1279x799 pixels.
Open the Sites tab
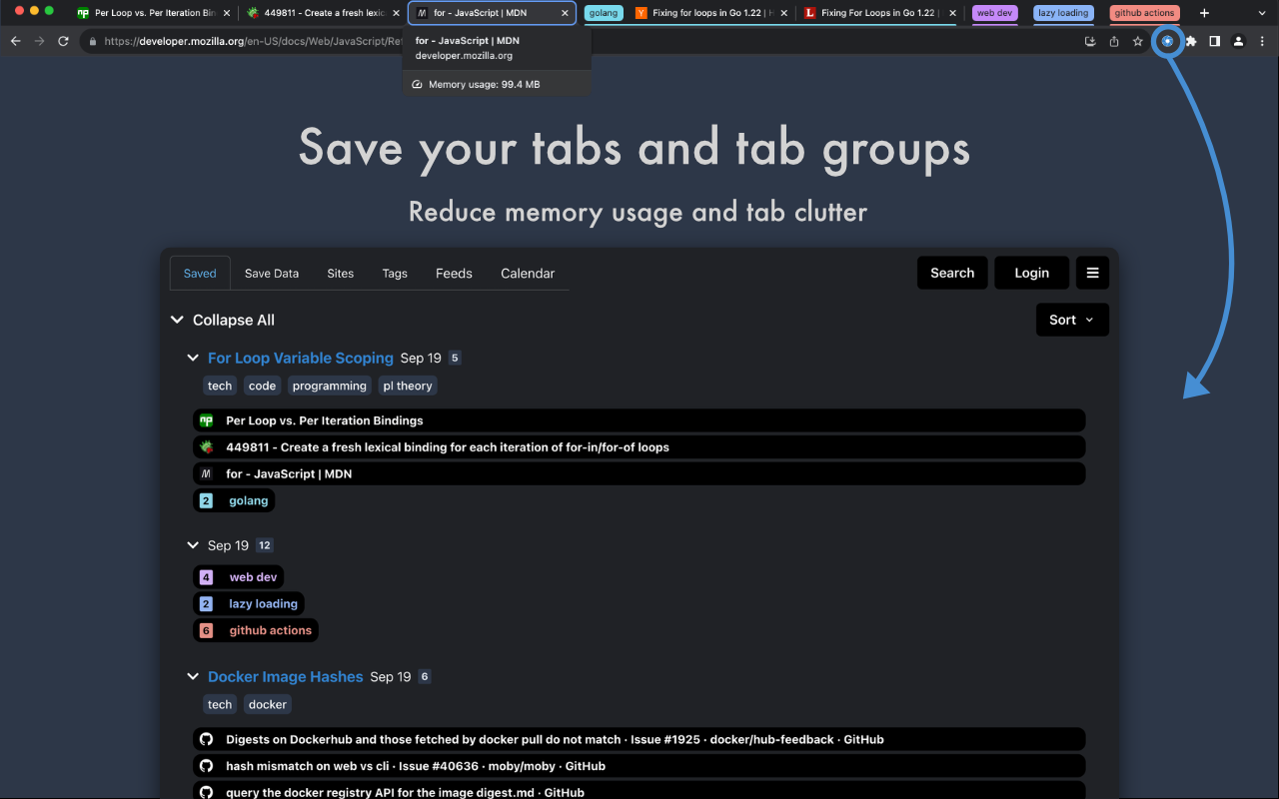click(341, 273)
